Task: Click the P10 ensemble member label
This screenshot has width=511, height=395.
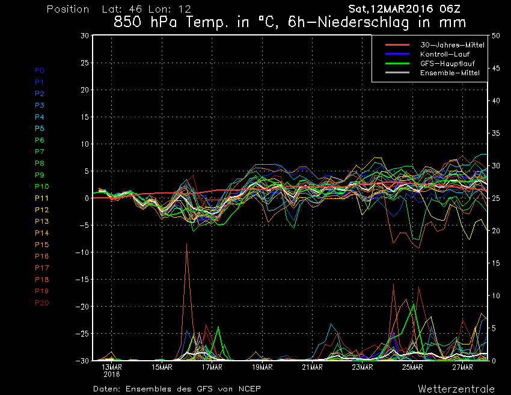Action: pyautogui.click(x=41, y=186)
